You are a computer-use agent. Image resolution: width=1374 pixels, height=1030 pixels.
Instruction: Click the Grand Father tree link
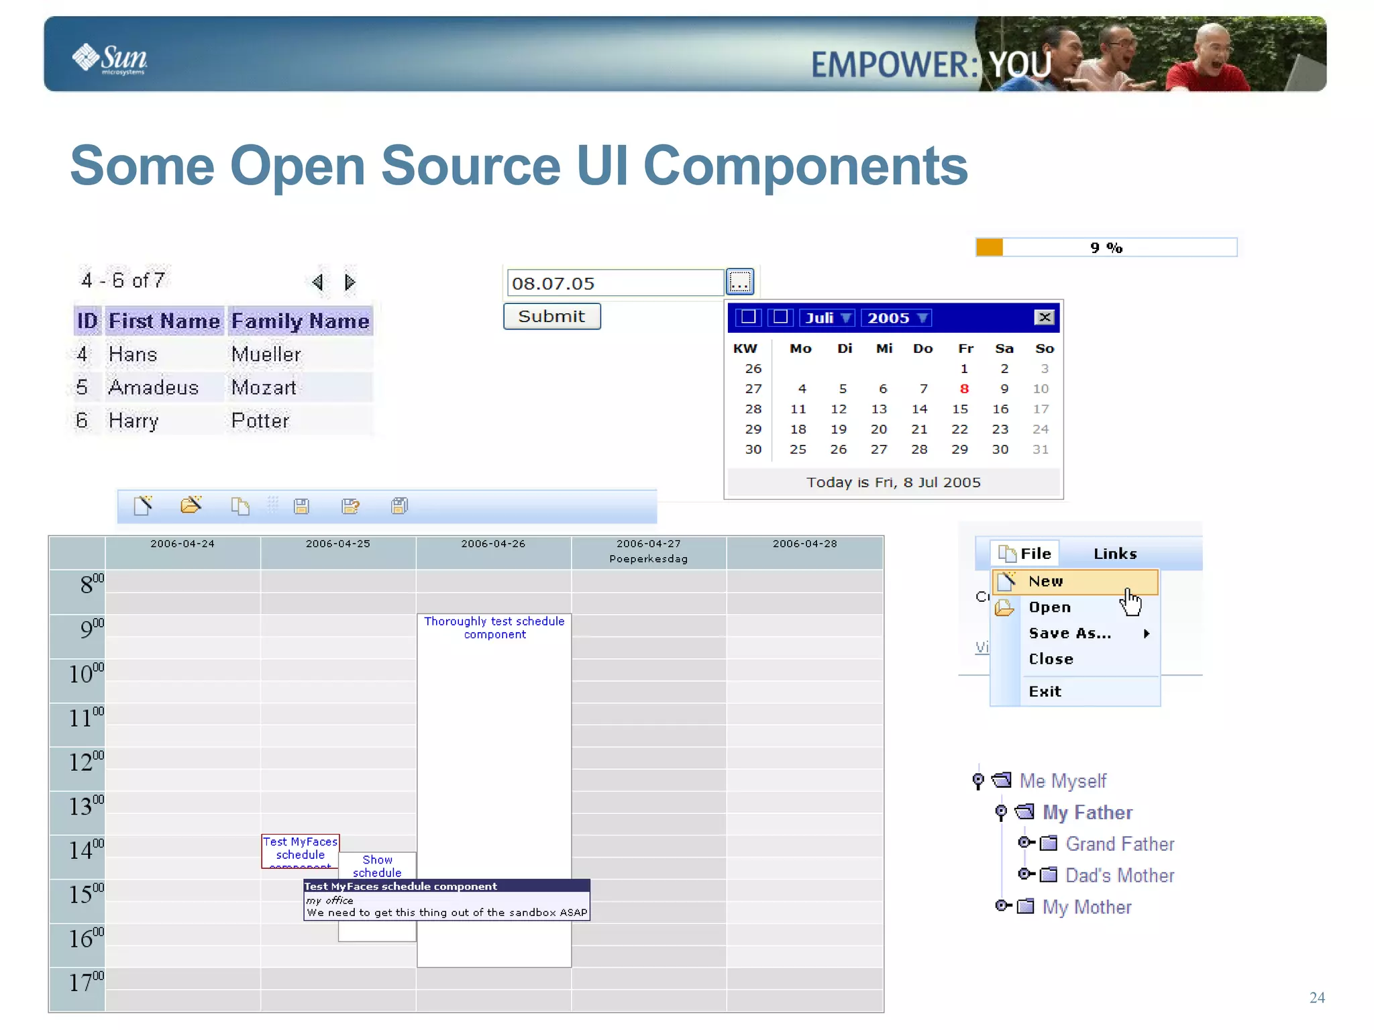[x=1120, y=844]
